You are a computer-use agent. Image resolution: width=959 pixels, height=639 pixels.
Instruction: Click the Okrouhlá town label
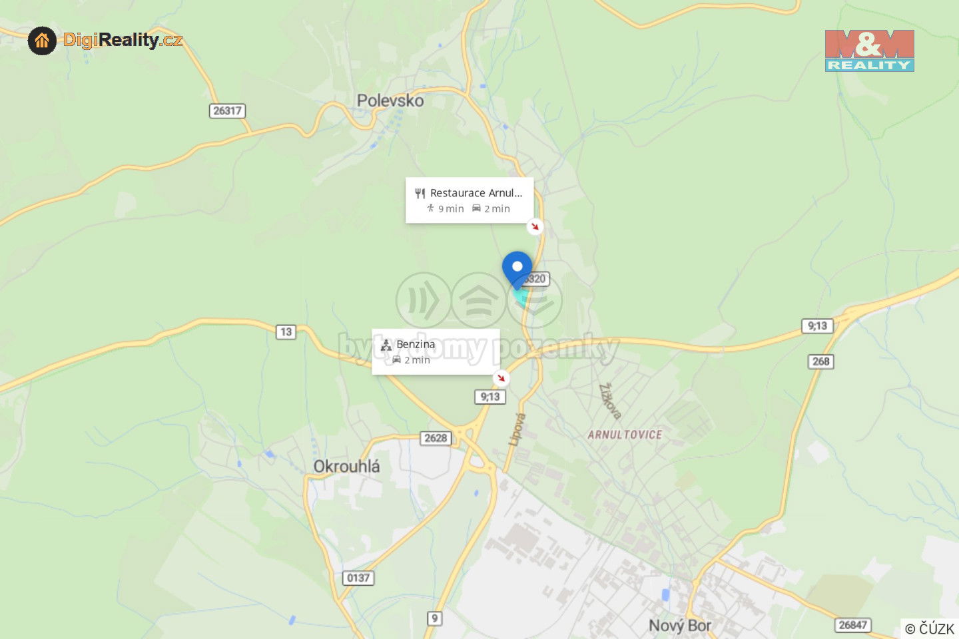[347, 467]
